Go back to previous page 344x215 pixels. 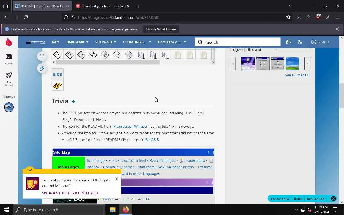tap(6, 17)
